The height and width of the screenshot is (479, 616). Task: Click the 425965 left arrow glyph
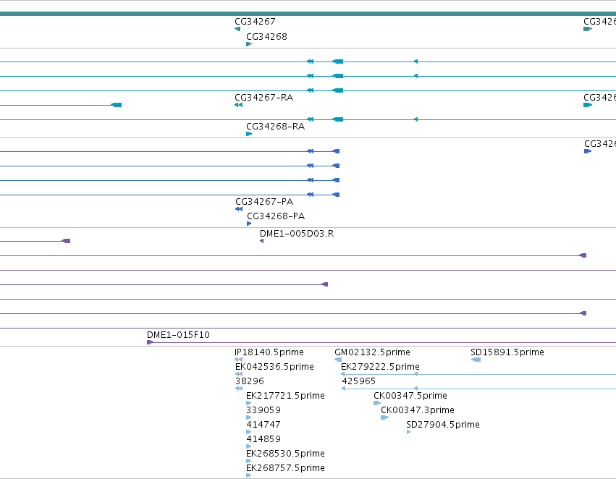(x=343, y=389)
